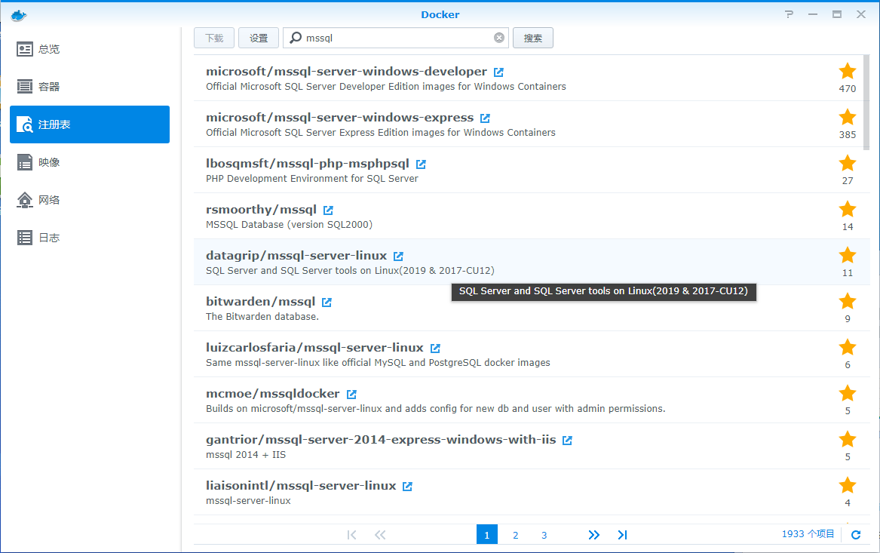
Task: Open Docker help question mark
Action: click(x=789, y=14)
